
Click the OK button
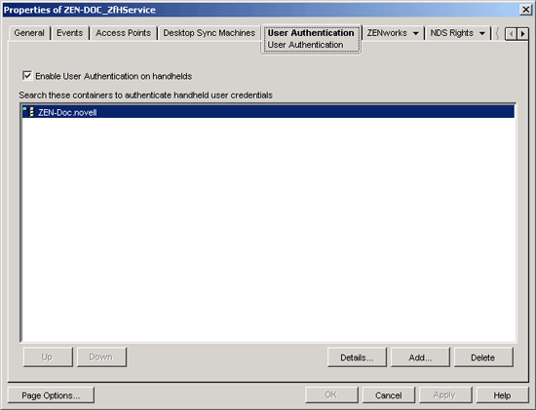pyautogui.click(x=331, y=395)
